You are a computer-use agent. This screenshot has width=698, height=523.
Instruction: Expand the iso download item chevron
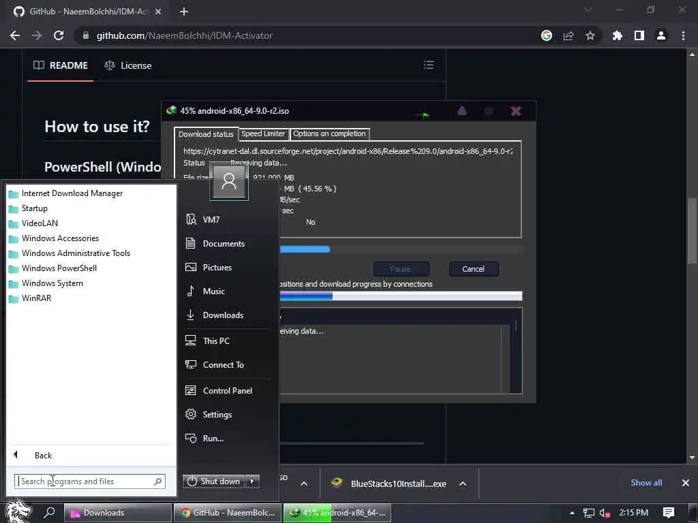point(304,484)
